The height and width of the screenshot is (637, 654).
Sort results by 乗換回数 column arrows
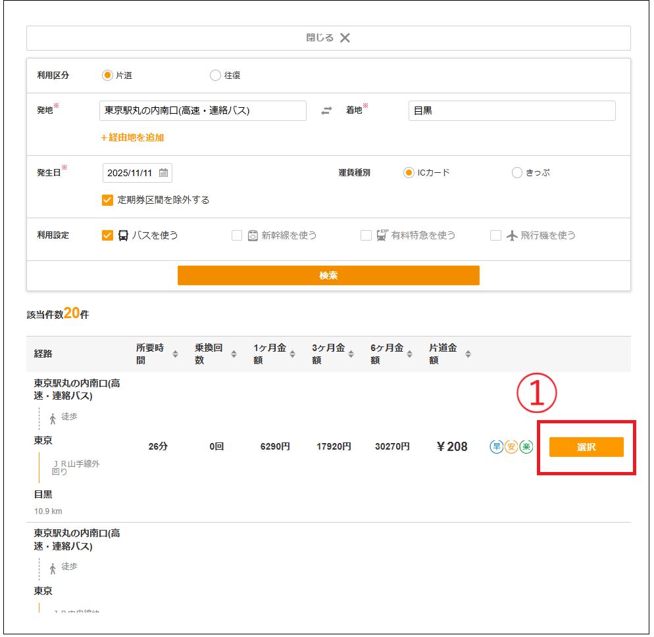pos(234,354)
